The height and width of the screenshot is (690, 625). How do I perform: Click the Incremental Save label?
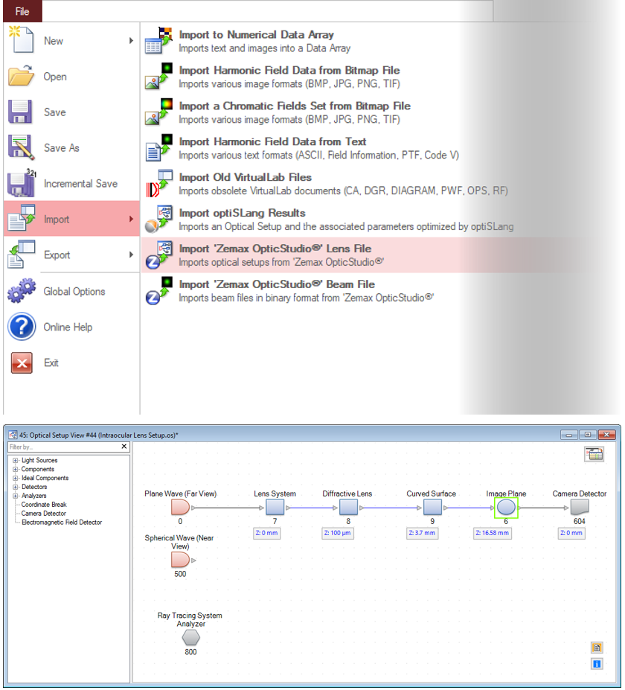click(80, 184)
